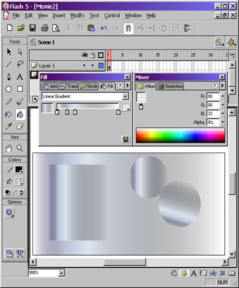The image size is (239, 288).
Task: Open the B value slider arrow
Action: coord(222,114)
